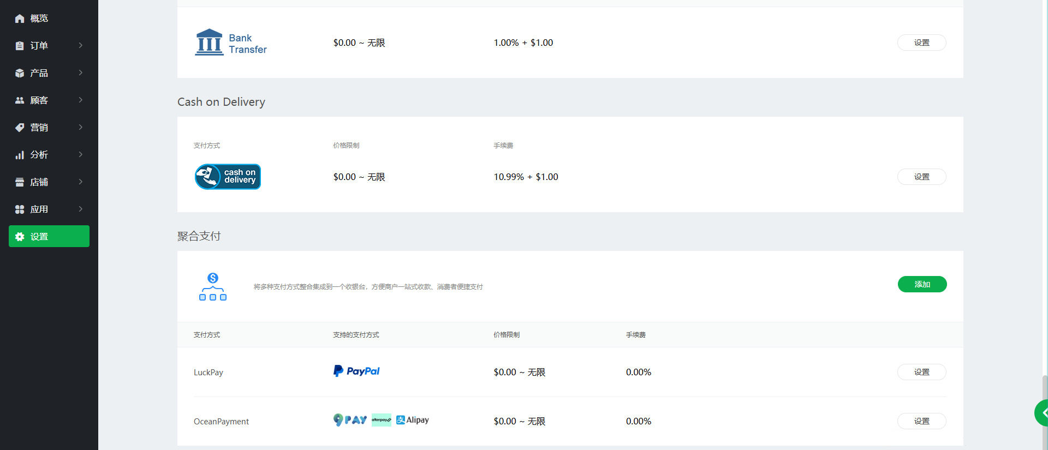
Task: Open the 顾客 menu item
Action: 39,100
